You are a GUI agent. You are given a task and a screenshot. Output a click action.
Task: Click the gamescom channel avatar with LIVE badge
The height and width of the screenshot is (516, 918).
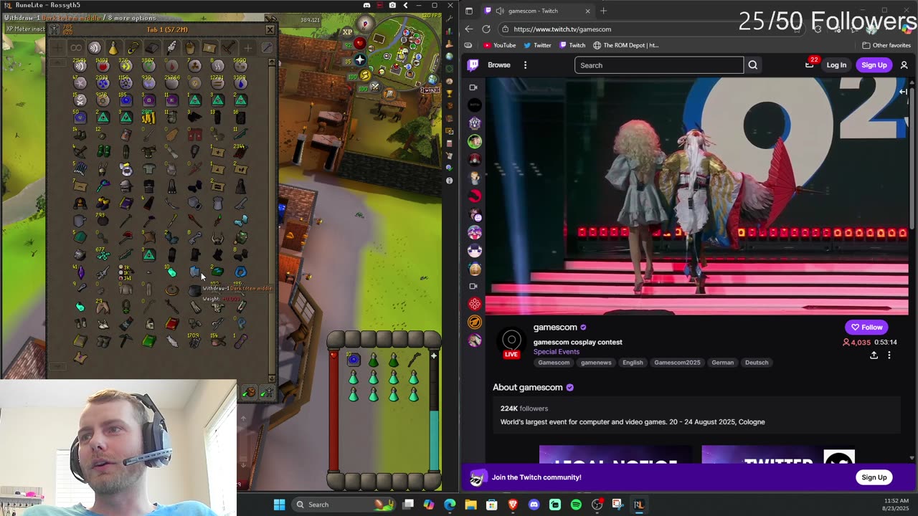pyautogui.click(x=511, y=341)
